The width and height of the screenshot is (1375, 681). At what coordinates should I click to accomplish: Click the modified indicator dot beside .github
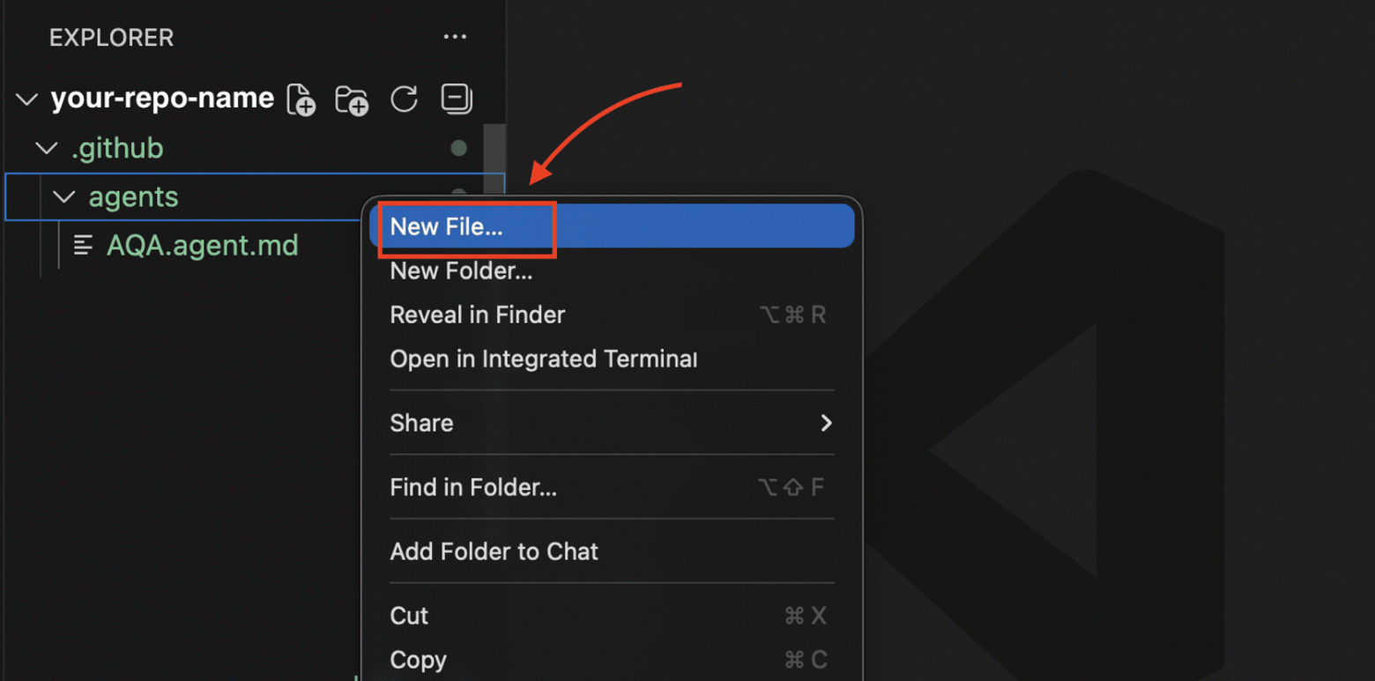[458, 148]
